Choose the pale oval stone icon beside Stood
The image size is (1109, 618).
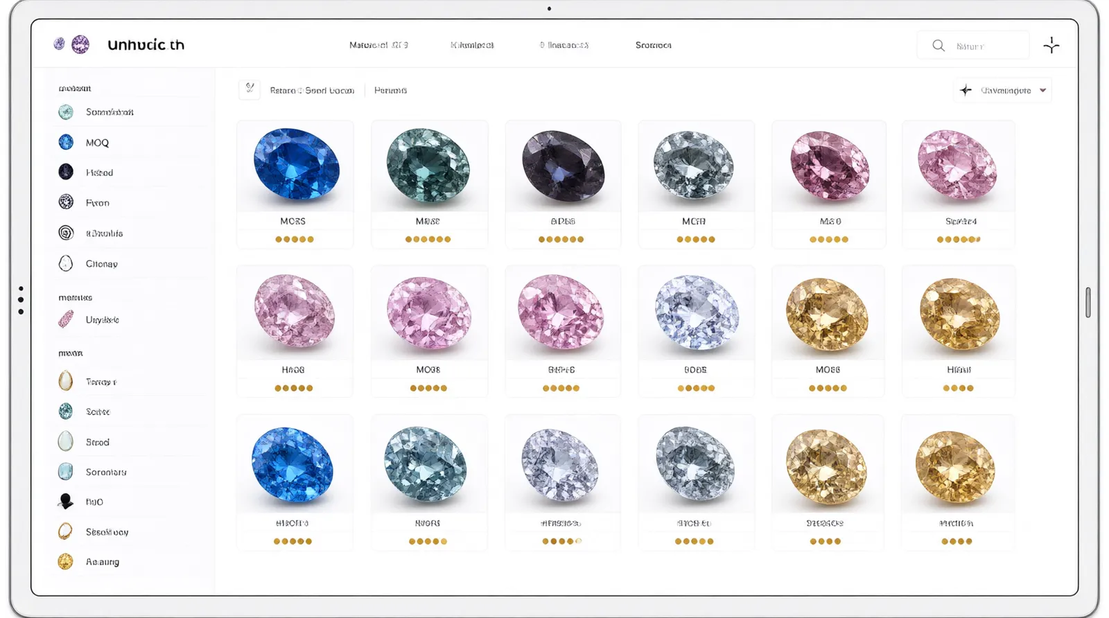tap(66, 441)
